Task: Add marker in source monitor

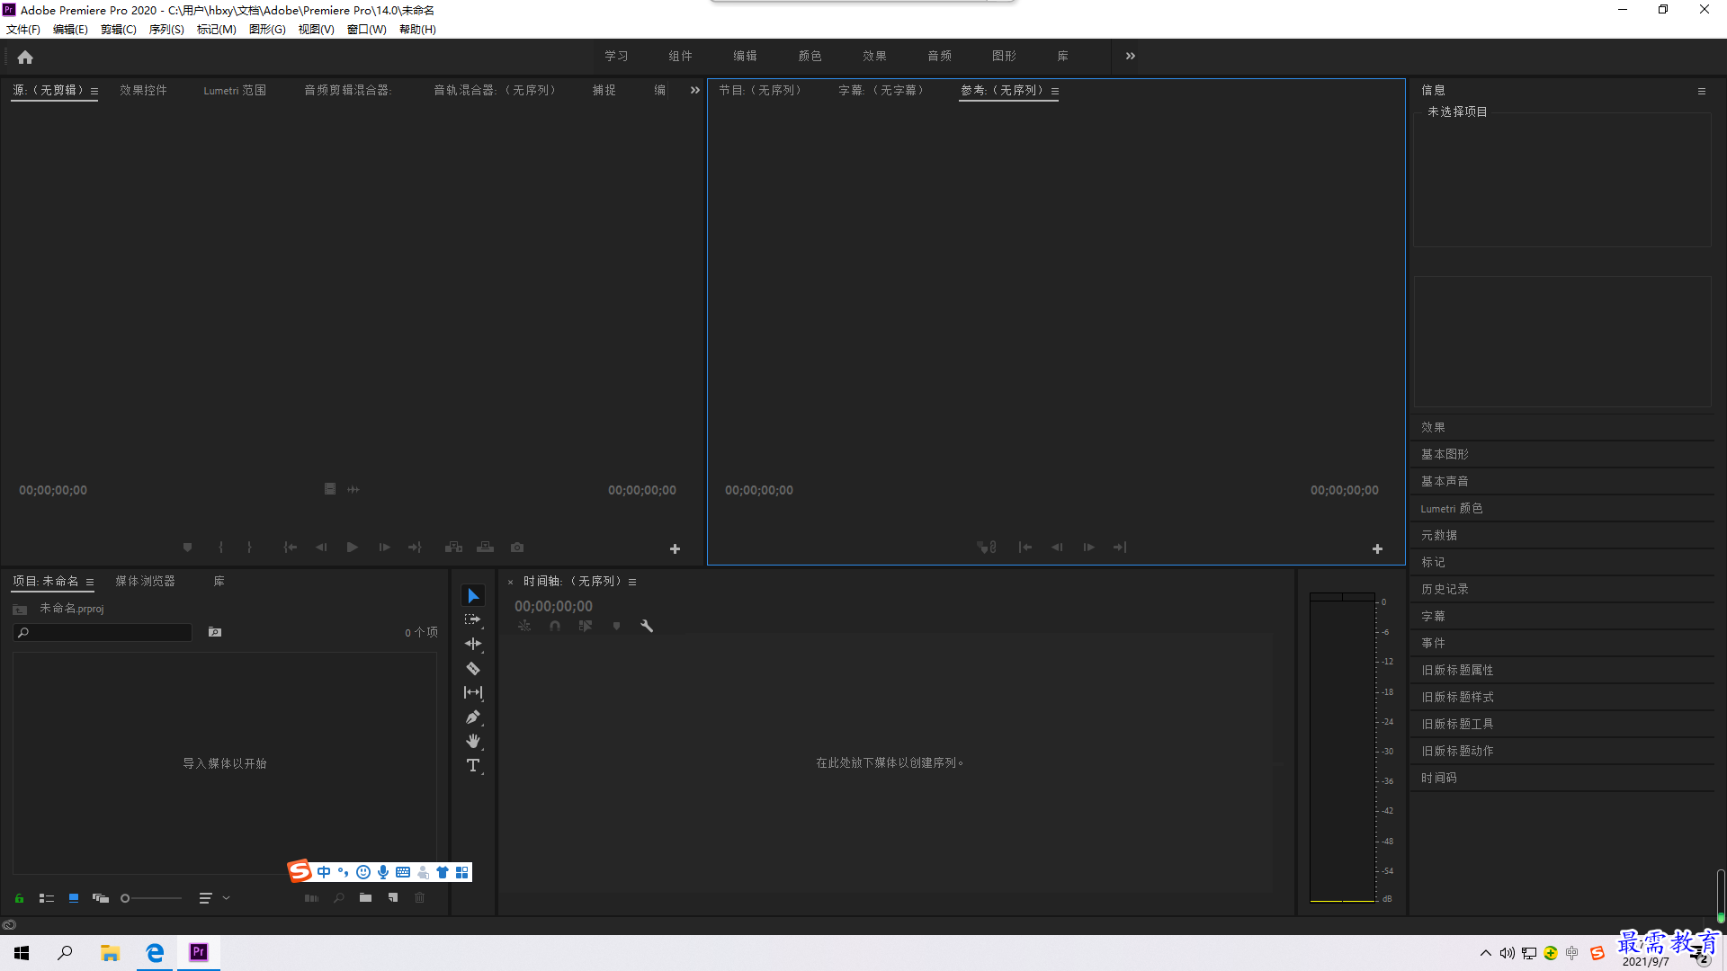Action: [187, 548]
